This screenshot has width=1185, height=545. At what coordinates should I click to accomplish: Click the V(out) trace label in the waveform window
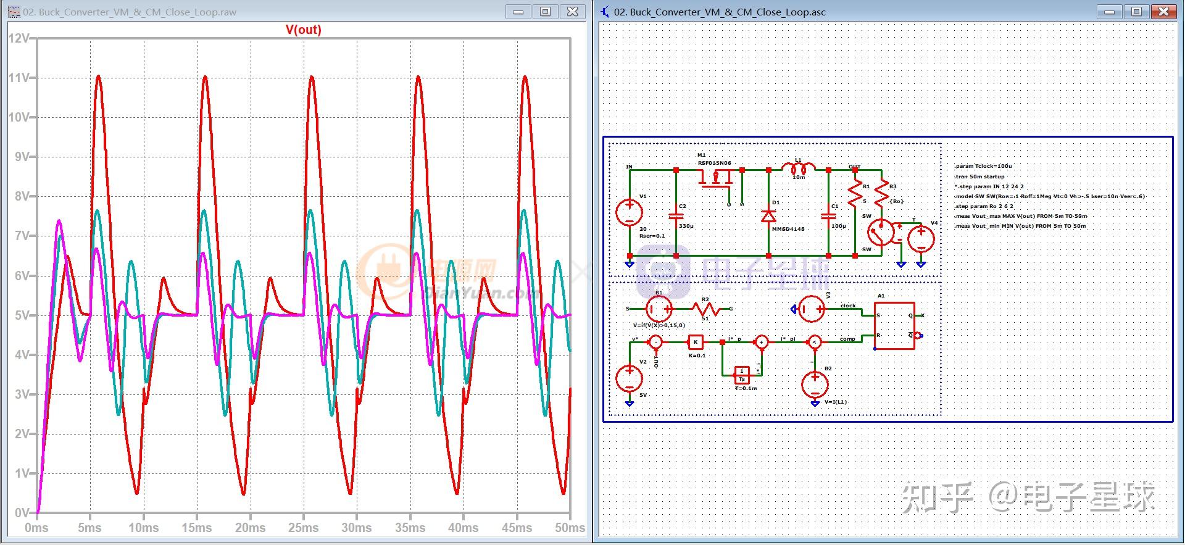[303, 30]
